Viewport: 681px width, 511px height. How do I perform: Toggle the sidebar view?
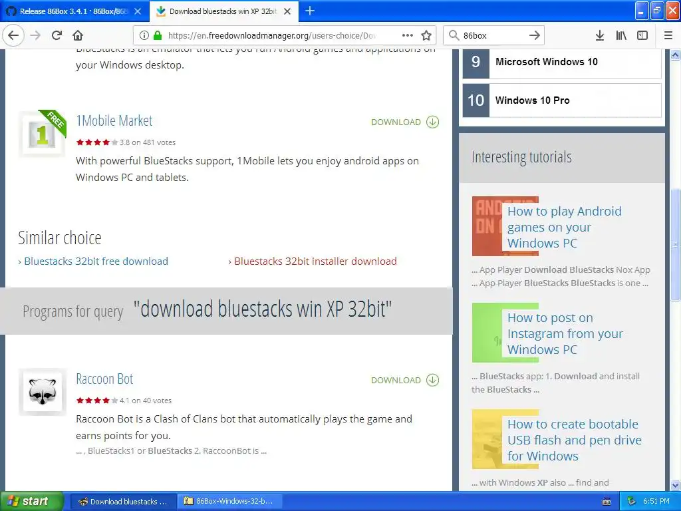(x=642, y=35)
